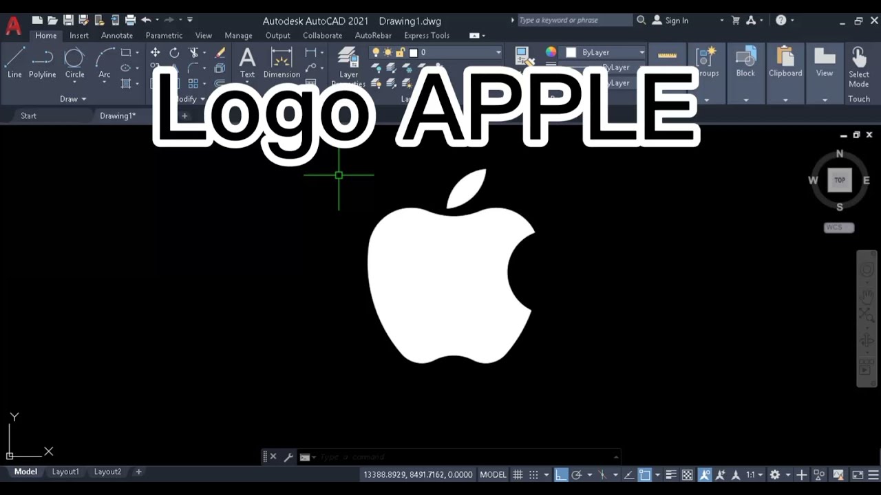Click the Open file icon
The height and width of the screenshot is (495, 881).
[x=52, y=20]
